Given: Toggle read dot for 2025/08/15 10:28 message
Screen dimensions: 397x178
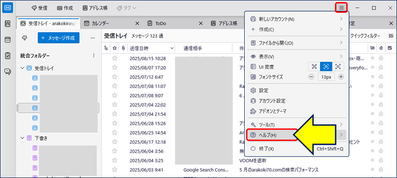Looking at the screenshot, I should 372,58.
